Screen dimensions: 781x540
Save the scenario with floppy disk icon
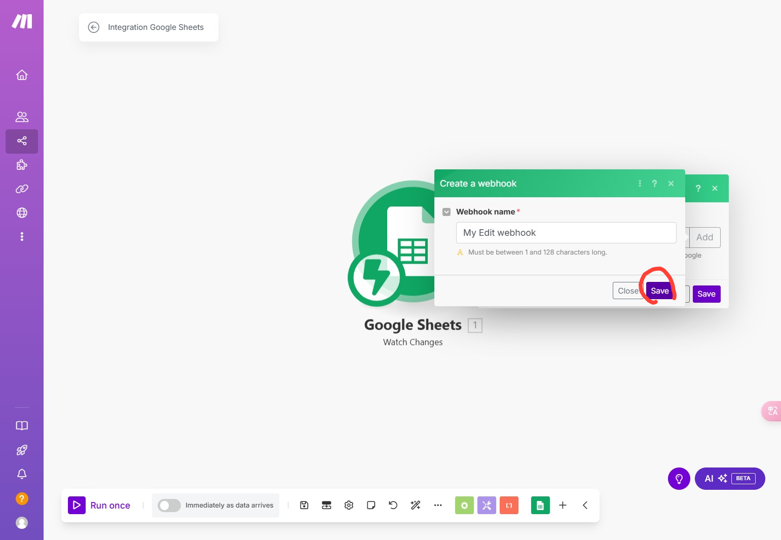[304, 506]
